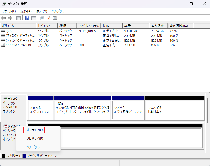Open the 表示(V) menu

point(41,11)
